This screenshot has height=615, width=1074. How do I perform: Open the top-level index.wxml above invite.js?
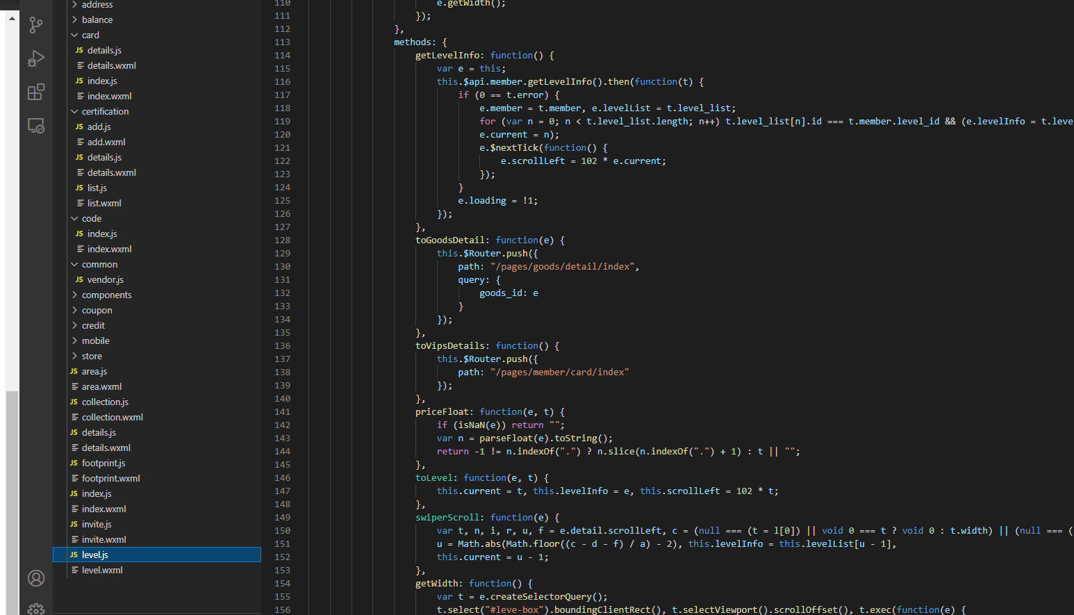tap(157, 509)
